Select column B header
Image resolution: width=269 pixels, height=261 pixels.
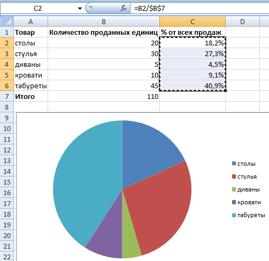pos(104,21)
